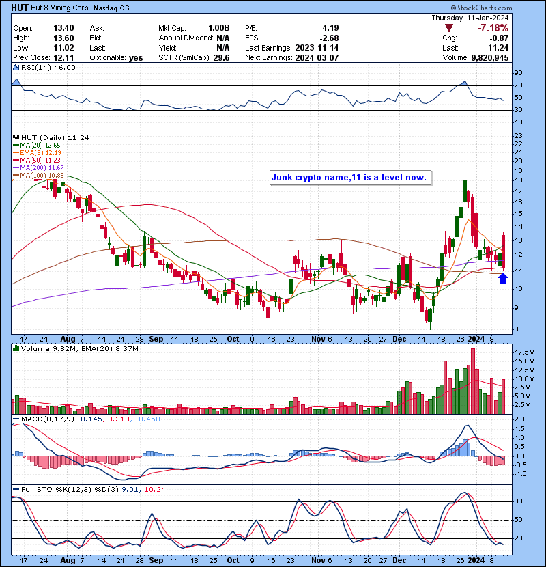This screenshot has width=546, height=567.
Task: Click the red down-triangle price change icon
Action: click(449, 28)
